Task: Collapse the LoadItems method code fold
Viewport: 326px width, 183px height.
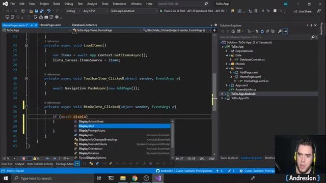Action: click(x=26, y=45)
